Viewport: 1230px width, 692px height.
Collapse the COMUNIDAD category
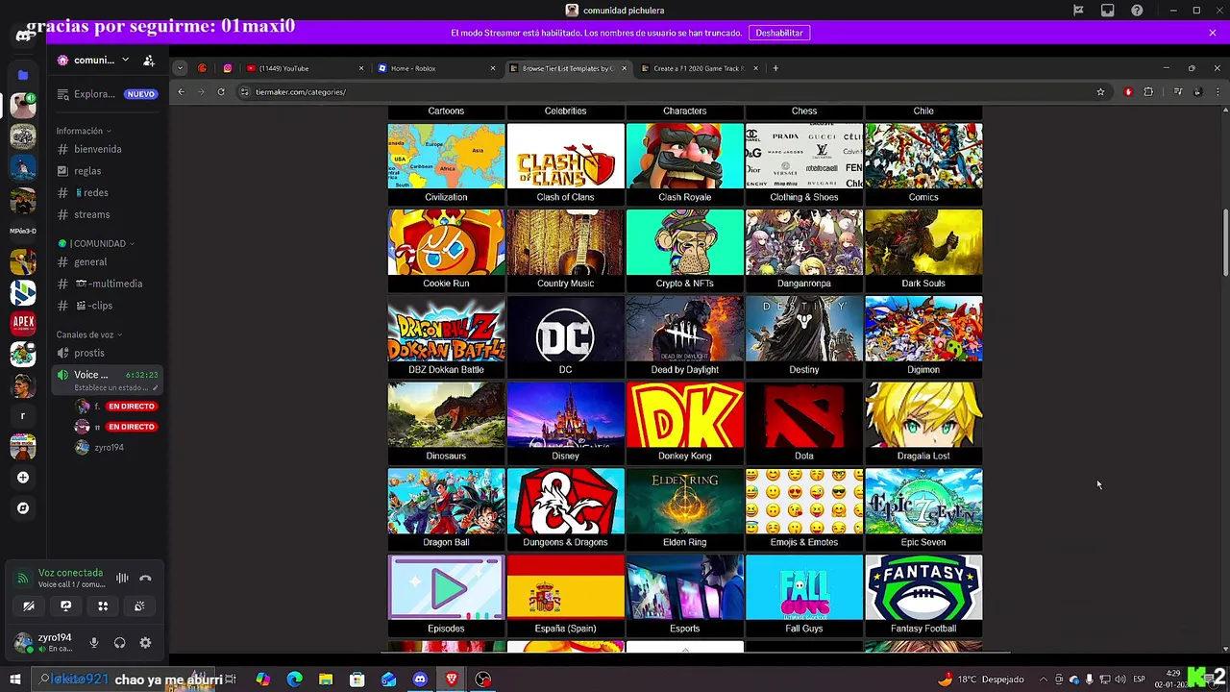coord(96,244)
